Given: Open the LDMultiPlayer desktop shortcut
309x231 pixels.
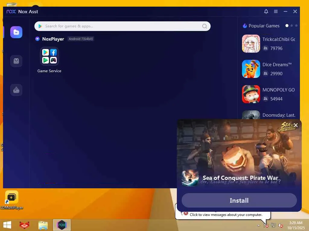Looking at the screenshot, I should click(12, 200).
